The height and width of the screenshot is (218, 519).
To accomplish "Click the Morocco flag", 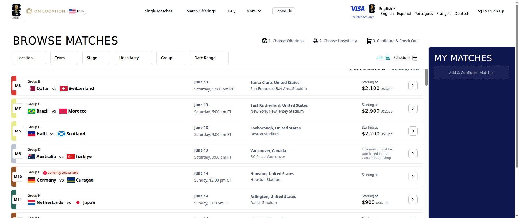I will (x=63, y=111).
